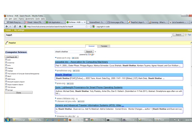
Task: Collapse the arxiv.org results
Action: tap(56, 83)
